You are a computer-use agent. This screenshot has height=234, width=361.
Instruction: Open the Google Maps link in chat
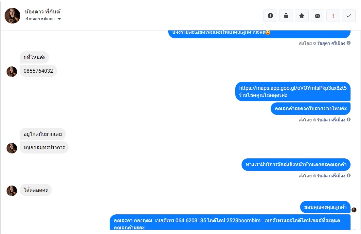point(293,88)
